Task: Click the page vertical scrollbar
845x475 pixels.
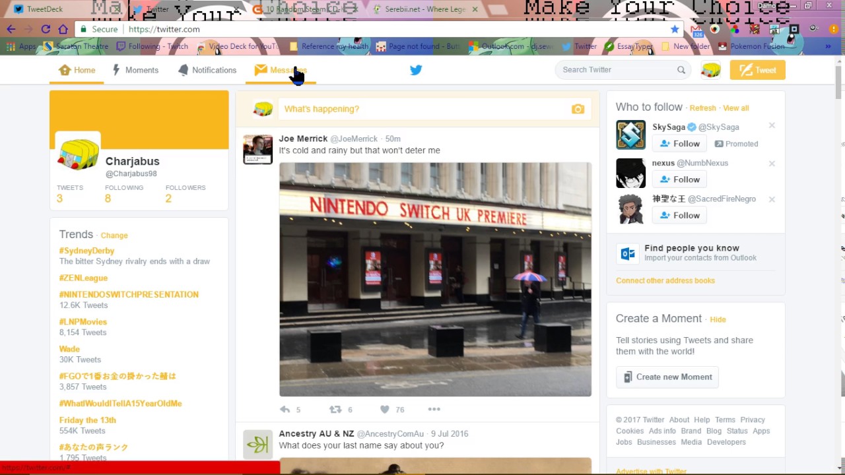Action: 839,82
